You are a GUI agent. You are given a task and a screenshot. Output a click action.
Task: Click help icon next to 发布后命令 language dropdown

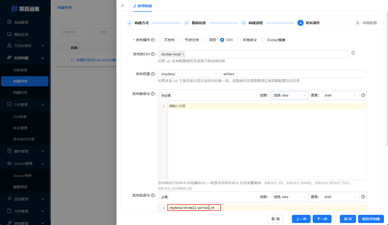click(x=363, y=197)
